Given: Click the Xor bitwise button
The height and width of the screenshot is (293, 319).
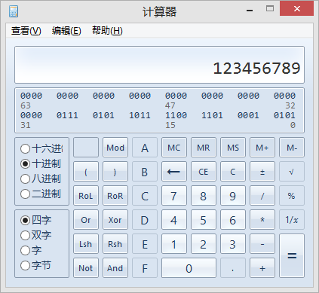Looking at the screenshot, I should pyautogui.click(x=115, y=220).
